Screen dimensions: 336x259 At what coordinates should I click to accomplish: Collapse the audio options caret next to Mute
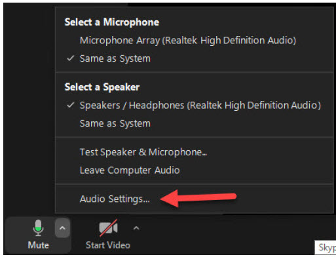(62, 228)
